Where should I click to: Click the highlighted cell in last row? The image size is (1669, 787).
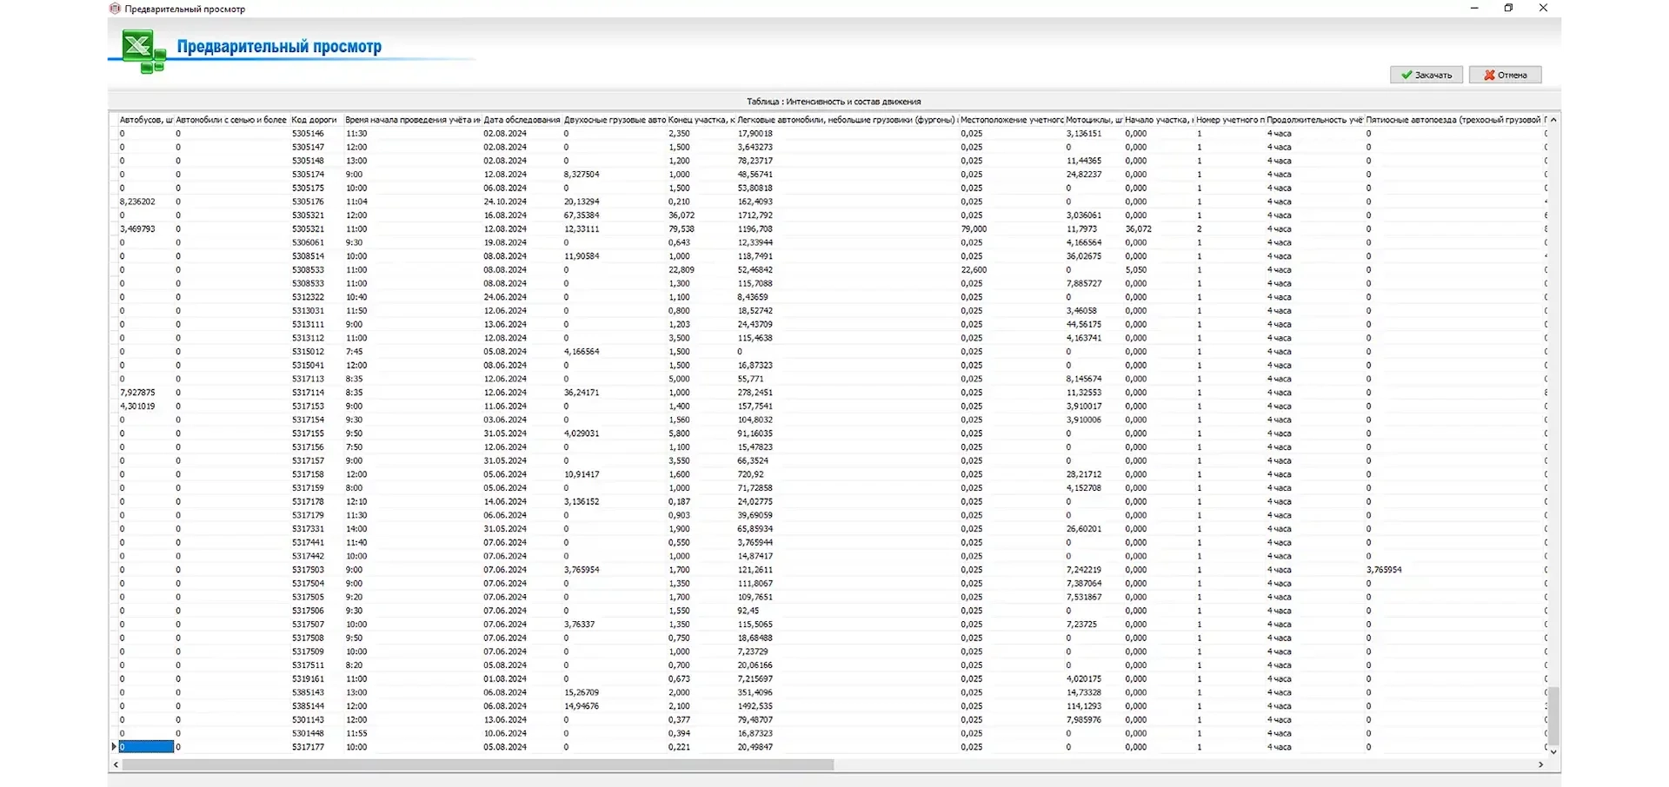146,747
